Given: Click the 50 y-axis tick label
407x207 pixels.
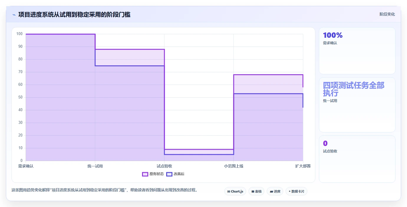Looking at the screenshot, I should click(x=21, y=97).
